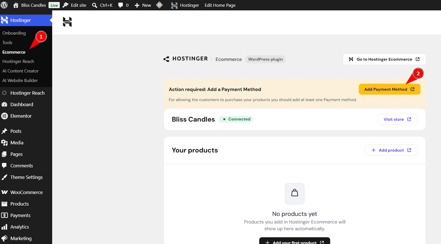Open the external link icon on Visit store

click(x=409, y=119)
